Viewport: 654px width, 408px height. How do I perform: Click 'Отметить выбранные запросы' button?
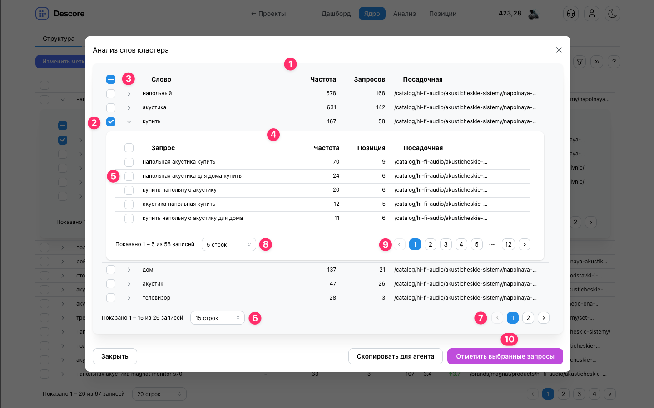pyautogui.click(x=505, y=356)
